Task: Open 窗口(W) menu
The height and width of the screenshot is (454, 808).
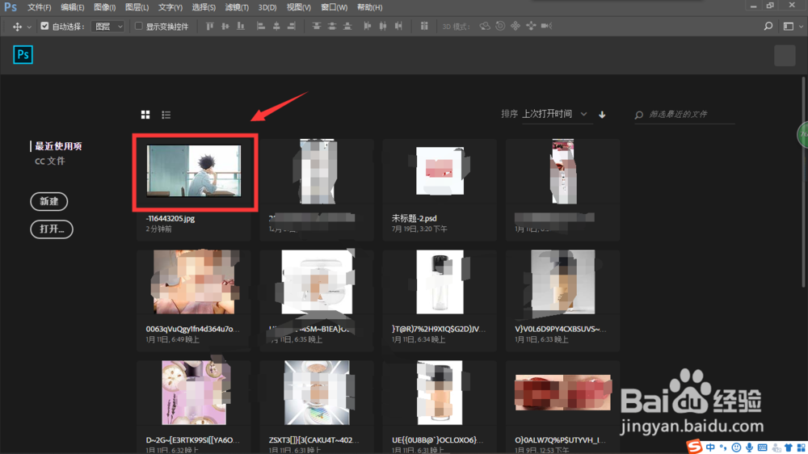Action: [x=334, y=7]
